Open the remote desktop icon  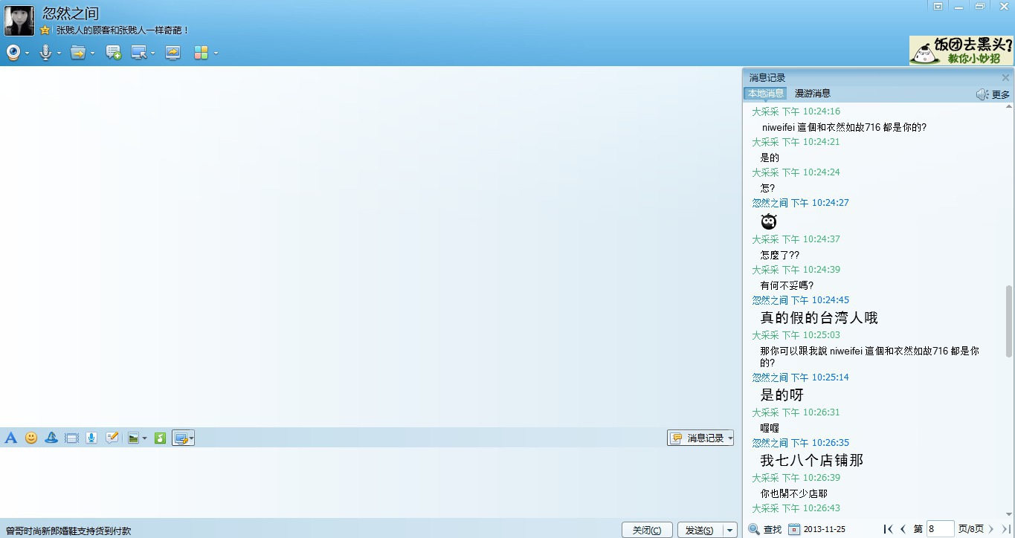coord(139,53)
